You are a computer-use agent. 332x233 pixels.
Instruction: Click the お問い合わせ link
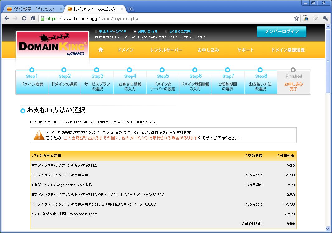point(148,31)
